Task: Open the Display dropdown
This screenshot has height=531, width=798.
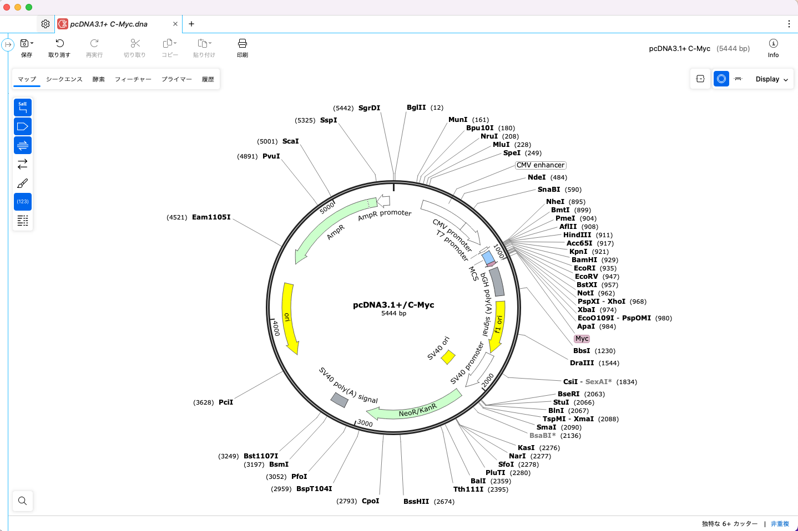Action: click(x=771, y=79)
